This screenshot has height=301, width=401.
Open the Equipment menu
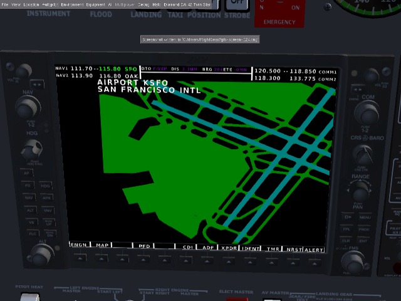coord(96,4)
